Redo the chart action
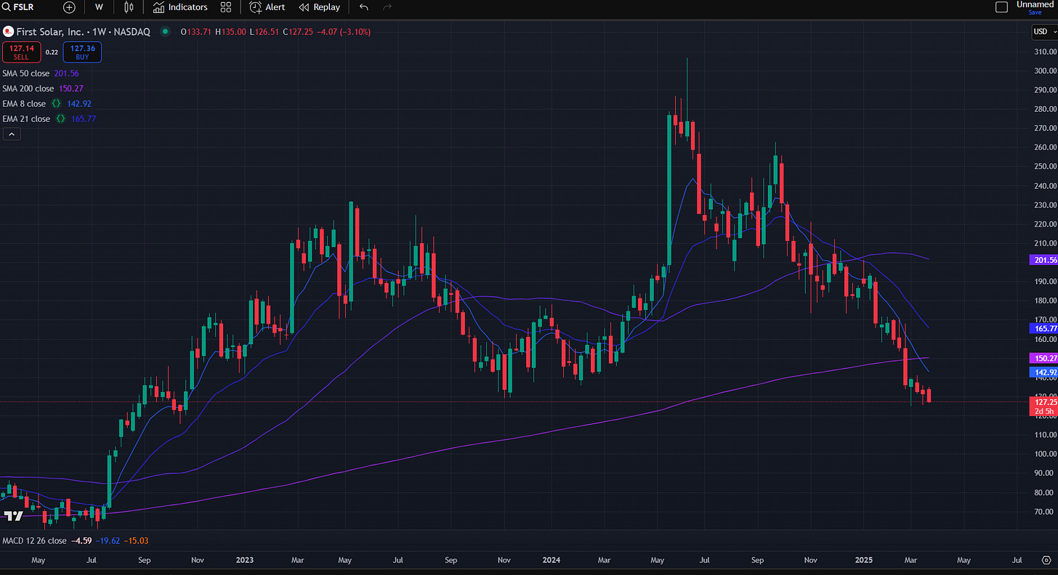The width and height of the screenshot is (1058, 575). pos(387,7)
